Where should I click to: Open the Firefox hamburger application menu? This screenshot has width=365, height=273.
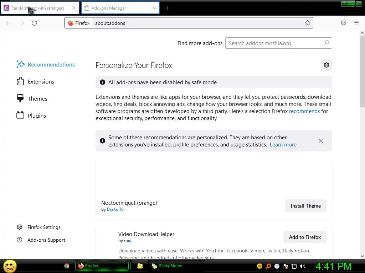coord(356,23)
